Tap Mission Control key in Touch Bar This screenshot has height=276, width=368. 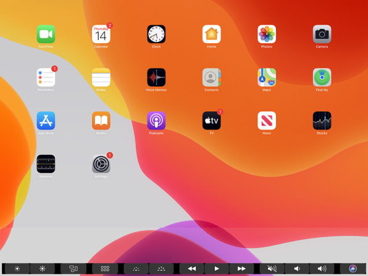click(73, 269)
